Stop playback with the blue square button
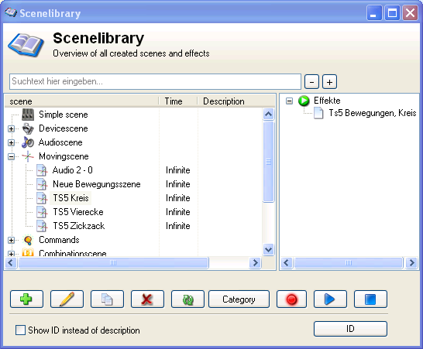423x349 pixels. click(370, 299)
